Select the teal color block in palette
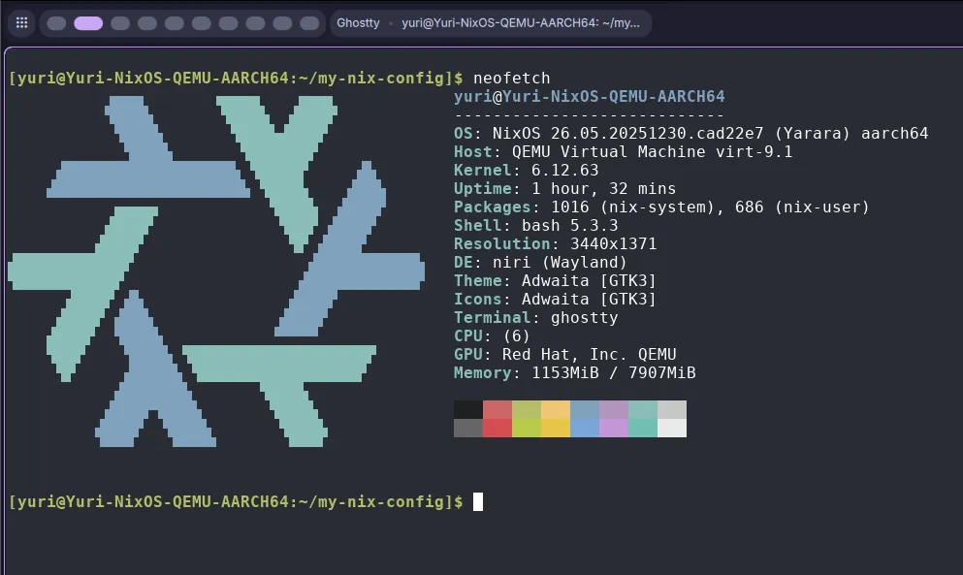963x575 pixels. click(x=643, y=428)
